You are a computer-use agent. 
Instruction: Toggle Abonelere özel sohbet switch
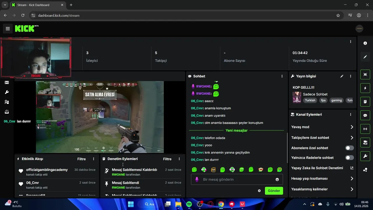[349, 148]
